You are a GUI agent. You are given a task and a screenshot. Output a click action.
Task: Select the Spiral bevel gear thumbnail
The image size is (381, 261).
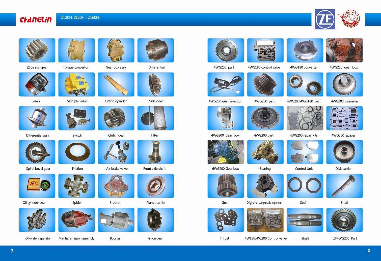(37, 152)
